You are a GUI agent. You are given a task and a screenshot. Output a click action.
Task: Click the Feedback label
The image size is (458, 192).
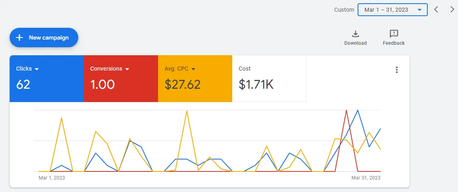(394, 43)
